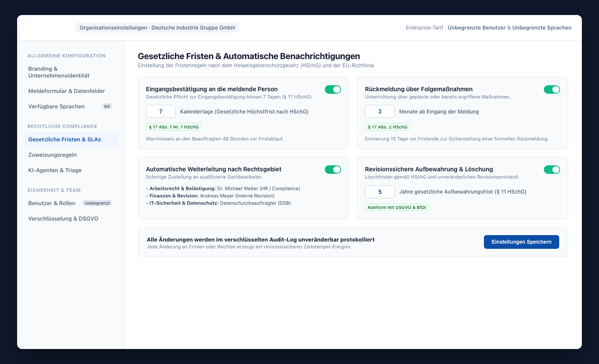Viewport: 599px width, 364px height.
Task: Click the Organisationseinstellungen breadcrumb chip
Action: click(157, 28)
